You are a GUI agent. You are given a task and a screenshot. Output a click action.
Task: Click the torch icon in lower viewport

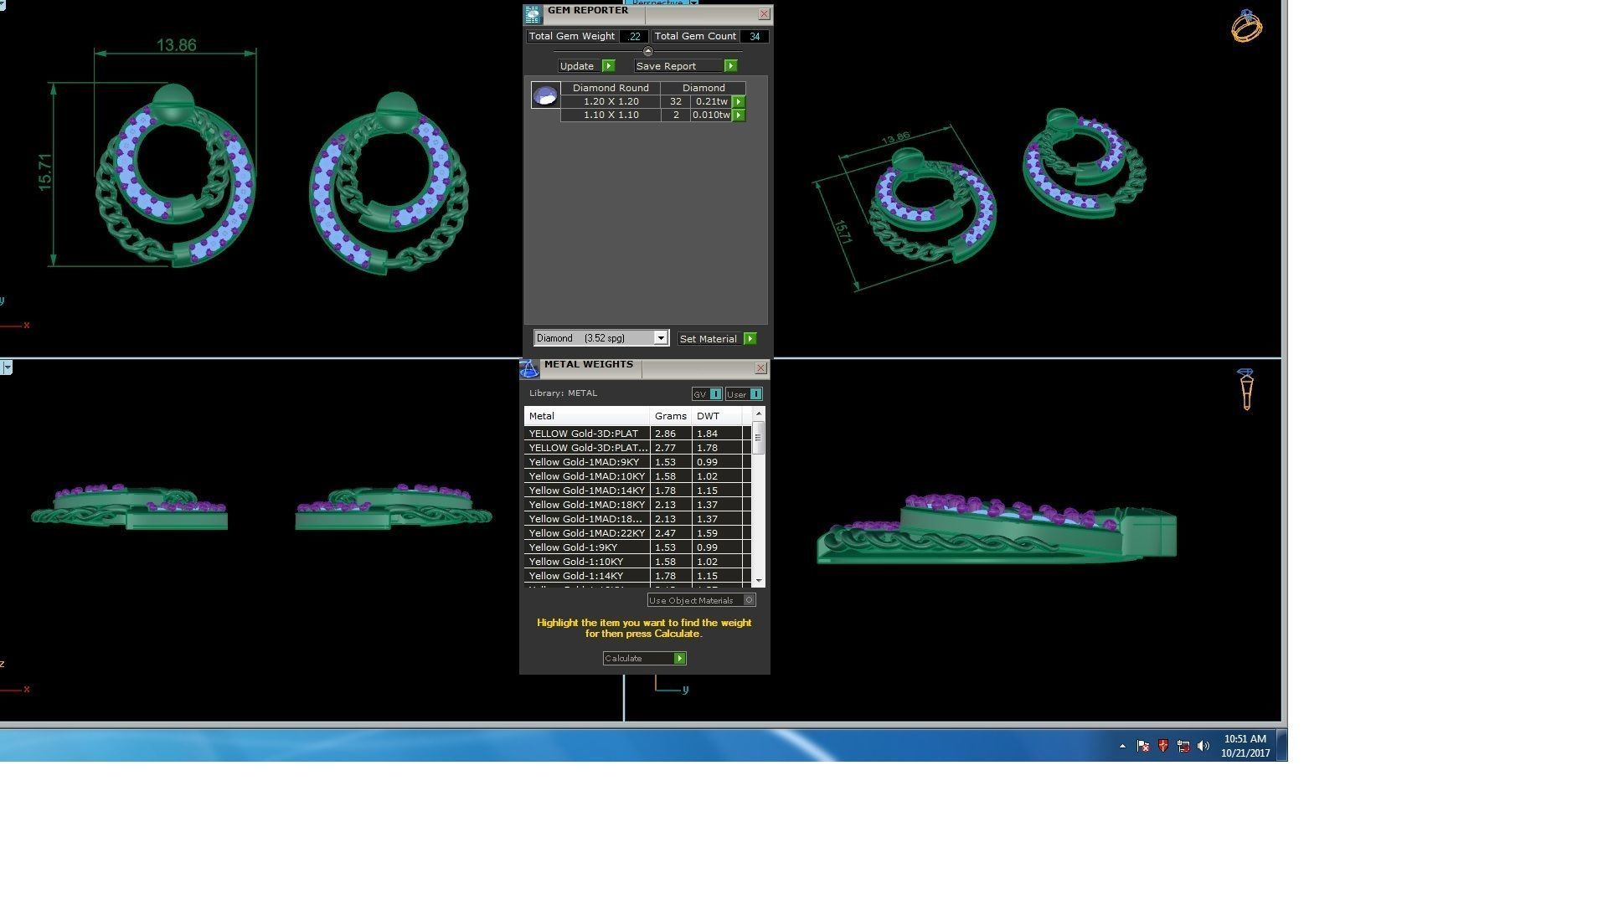pos(1246,389)
